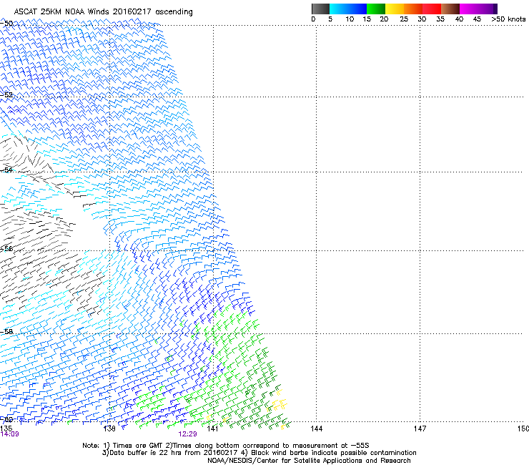Click the orange 25-30 knots color swatch
The height and width of the screenshot is (465, 529).
point(413,9)
